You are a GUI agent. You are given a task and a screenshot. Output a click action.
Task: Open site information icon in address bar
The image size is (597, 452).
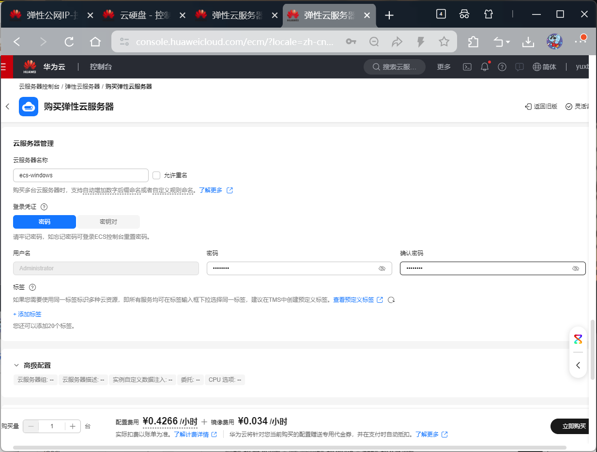tap(124, 42)
